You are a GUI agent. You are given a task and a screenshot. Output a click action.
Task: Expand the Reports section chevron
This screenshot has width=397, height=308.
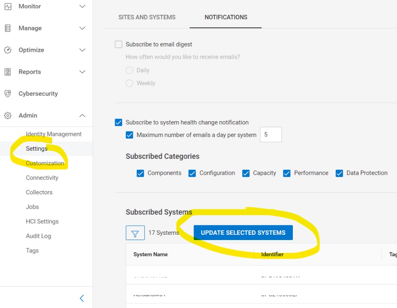pos(82,72)
